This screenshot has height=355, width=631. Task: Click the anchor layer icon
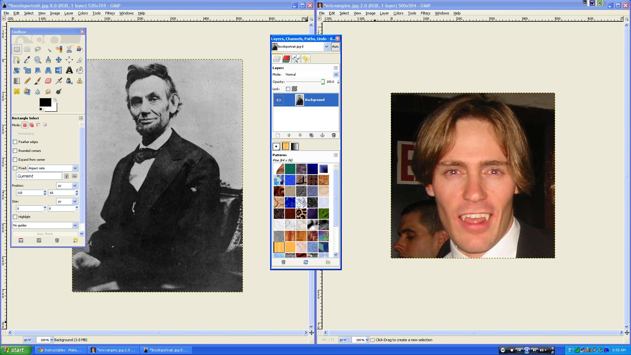click(322, 135)
